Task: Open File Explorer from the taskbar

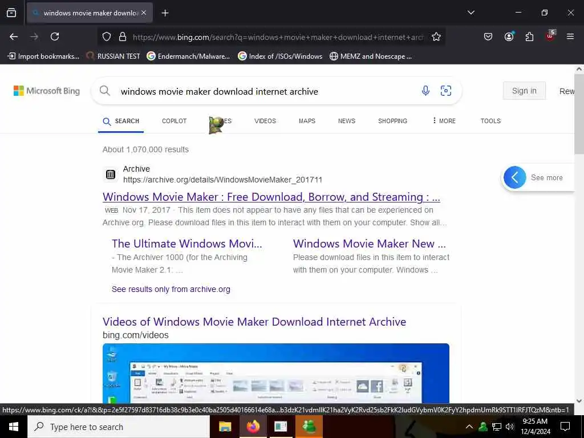Action: 225,427
